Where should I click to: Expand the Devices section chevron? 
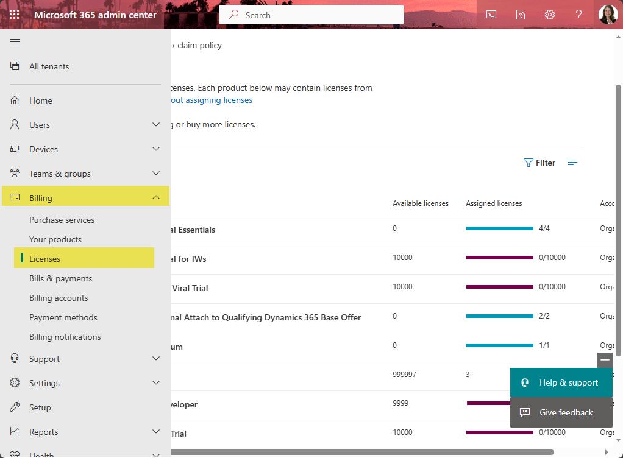[x=156, y=149]
